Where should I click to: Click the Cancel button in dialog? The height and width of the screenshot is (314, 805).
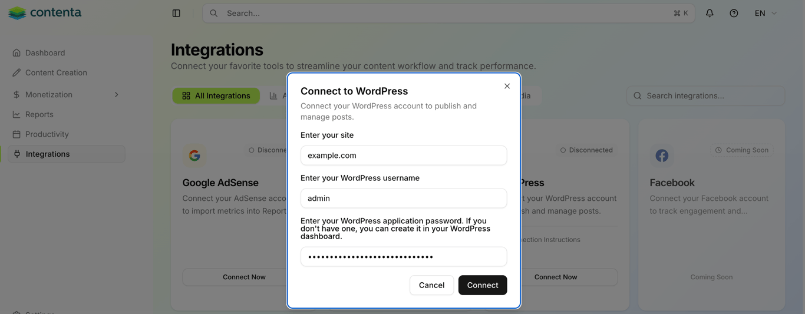[x=431, y=285]
